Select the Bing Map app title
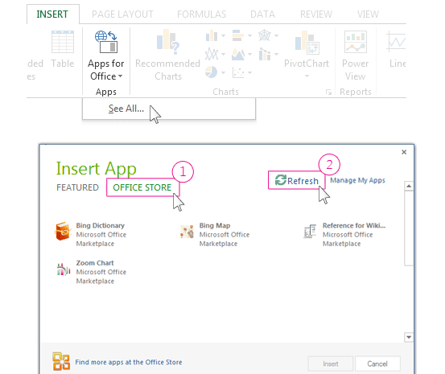This screenshot has height=374, width=445. click(215, 225)
